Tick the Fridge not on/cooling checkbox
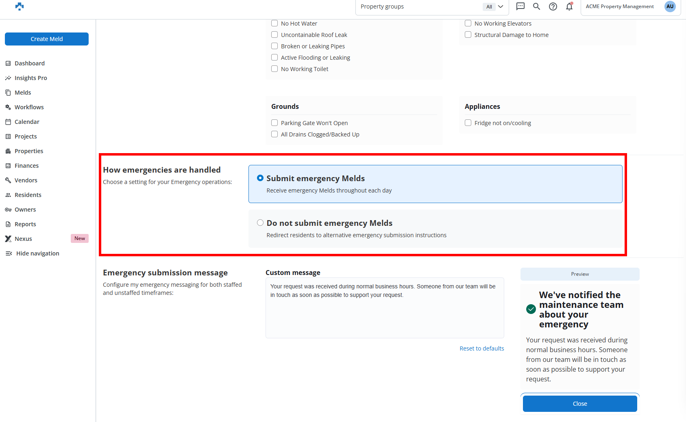 tap(468, 123)
